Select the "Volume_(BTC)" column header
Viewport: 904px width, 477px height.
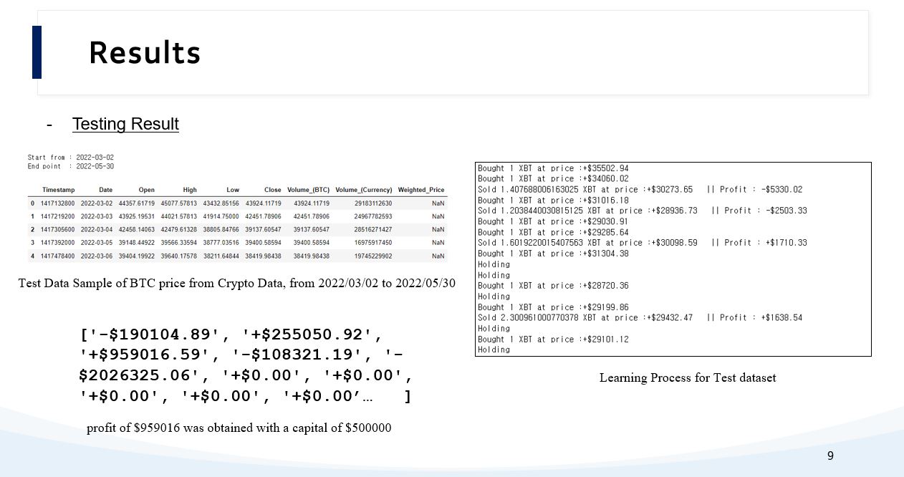309,190
